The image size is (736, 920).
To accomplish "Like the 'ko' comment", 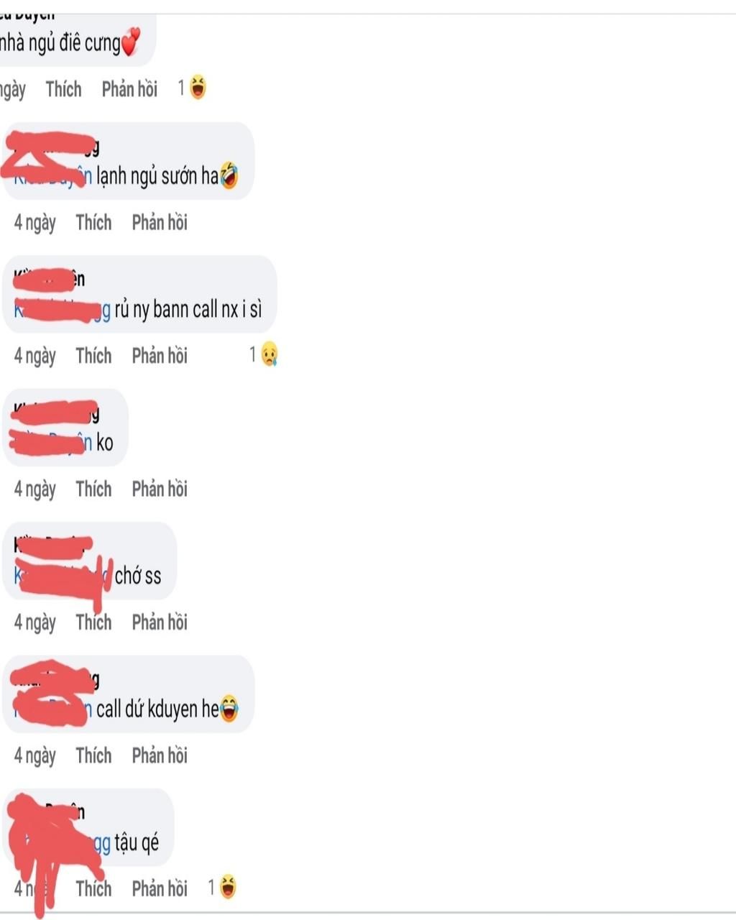I will (x=93, y=489).
